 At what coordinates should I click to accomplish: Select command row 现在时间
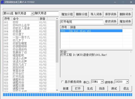pyautogui.click(x=29, y=68)
